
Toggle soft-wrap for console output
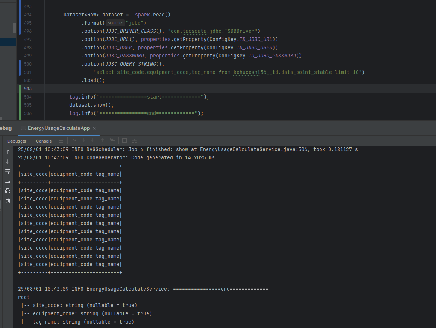8,171
